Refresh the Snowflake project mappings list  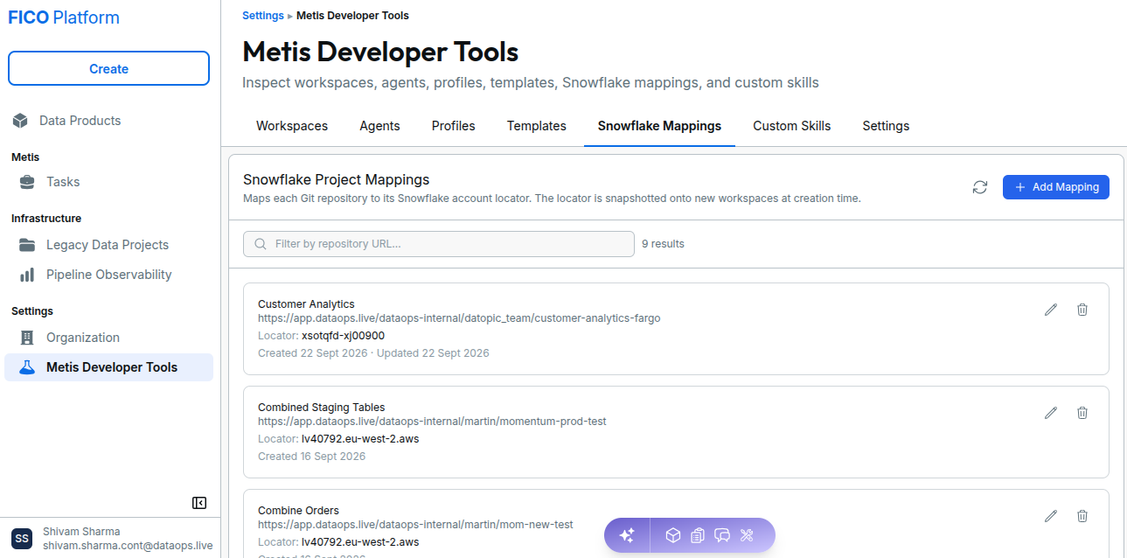[980, 187]
